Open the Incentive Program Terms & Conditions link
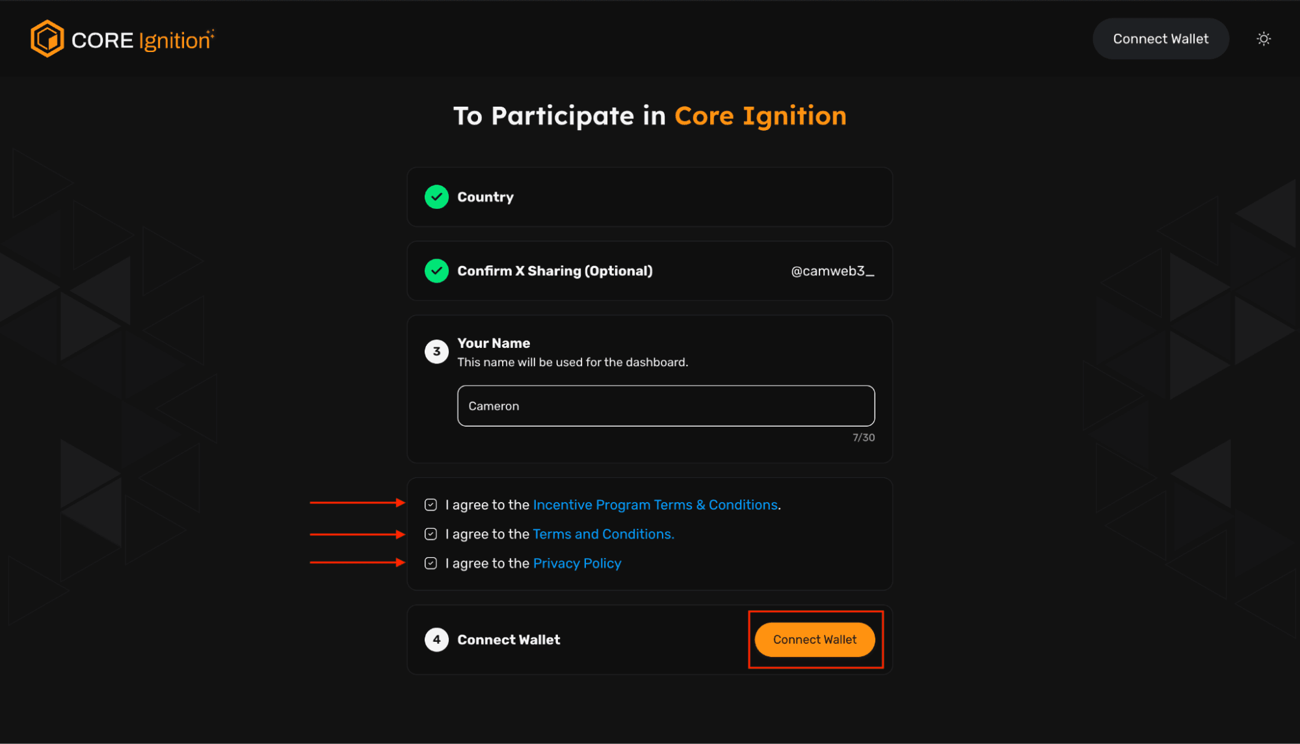Viewport: 1300px width, 744px height. pos(656,504)
